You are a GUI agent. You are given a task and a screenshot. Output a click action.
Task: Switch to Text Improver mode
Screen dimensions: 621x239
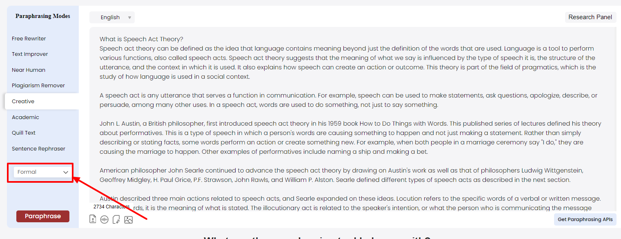click(30, 54)
